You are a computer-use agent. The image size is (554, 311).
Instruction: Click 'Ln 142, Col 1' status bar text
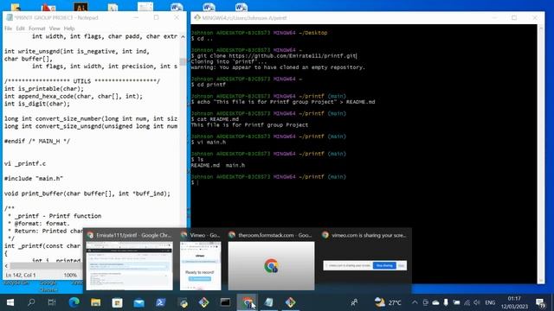[x=21, y=275]
